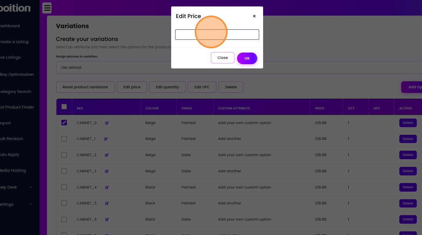Expand the Settings sidebar chevron
This screenshot has height=235, width=422.
(31, 204)
